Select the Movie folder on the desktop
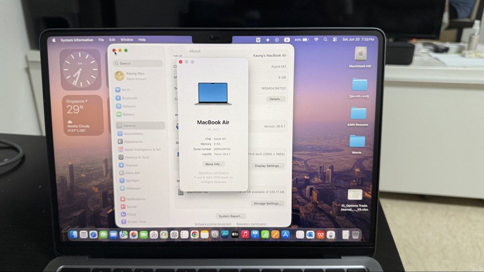Screen dimensions: 484x272 [357, 144]
